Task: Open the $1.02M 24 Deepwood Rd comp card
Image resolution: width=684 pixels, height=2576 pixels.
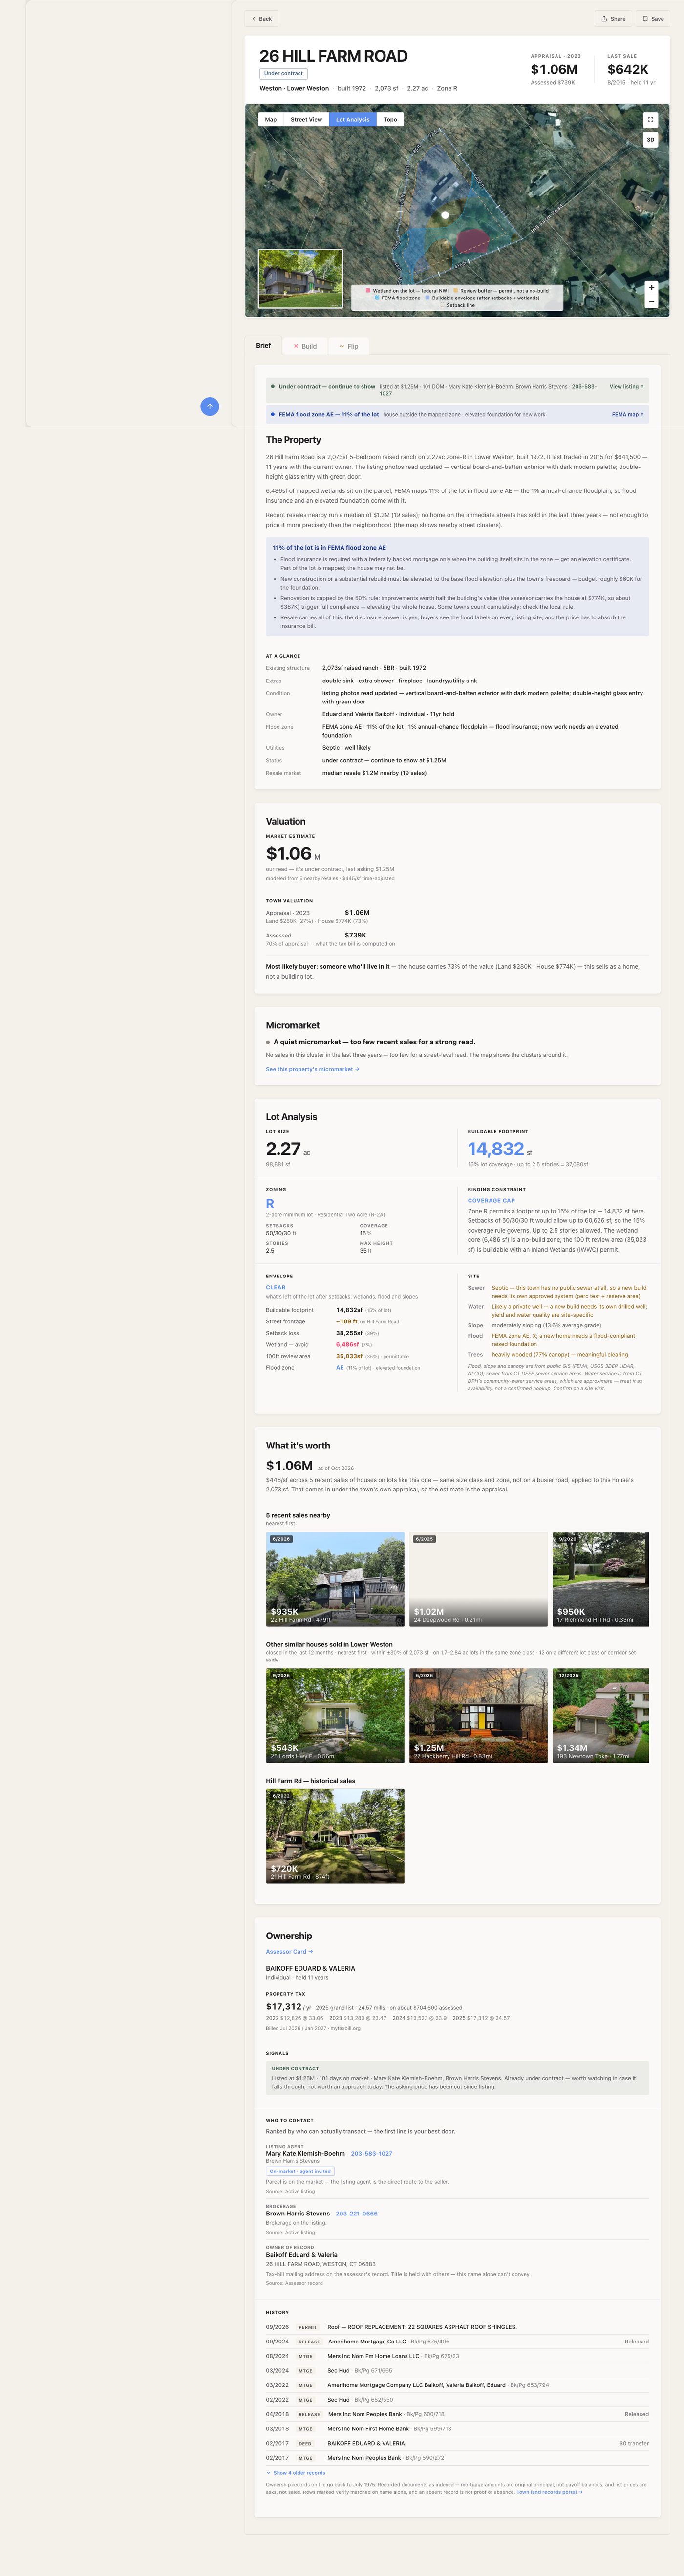Action: point(478,1579)
